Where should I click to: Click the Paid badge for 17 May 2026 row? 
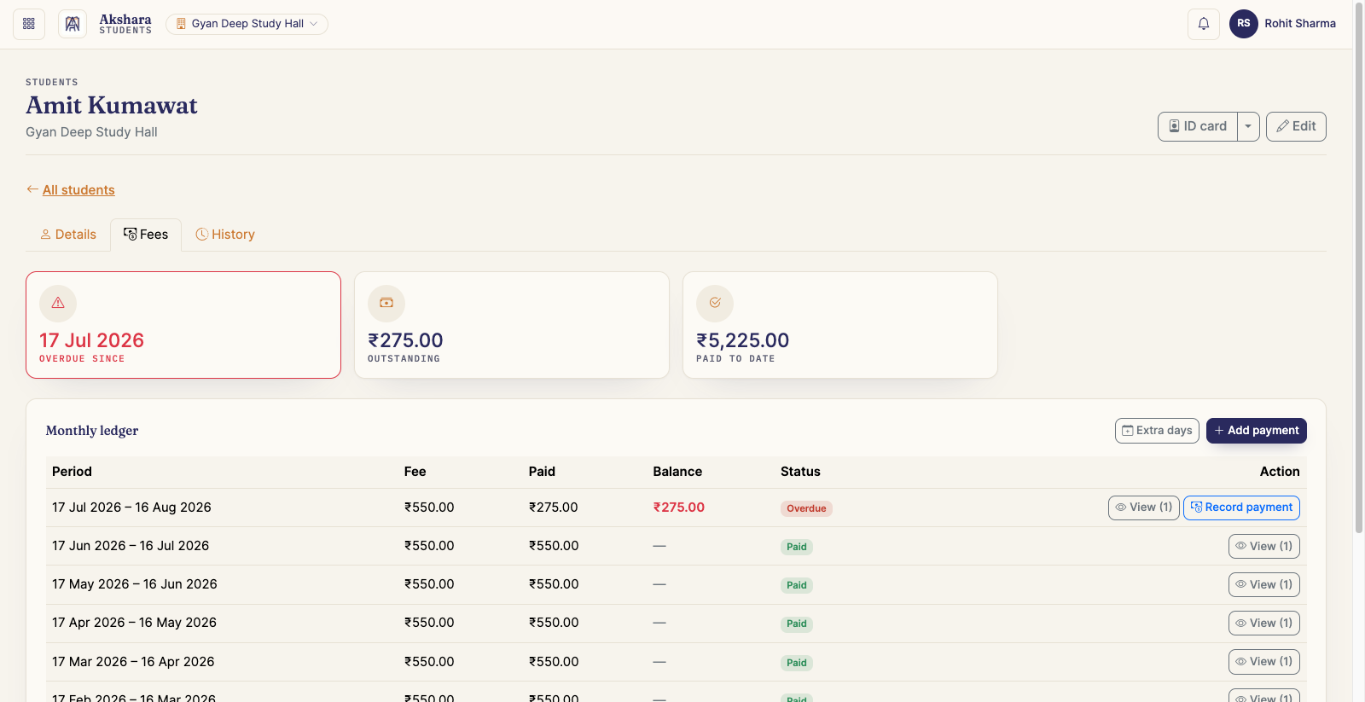pos(797,585)
